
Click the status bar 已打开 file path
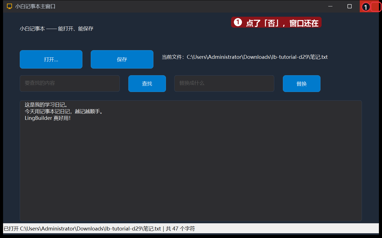[82, 229]
